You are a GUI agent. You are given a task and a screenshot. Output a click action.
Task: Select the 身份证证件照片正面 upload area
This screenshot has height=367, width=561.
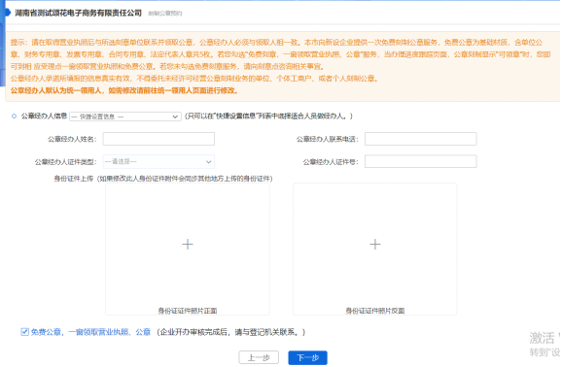point(188,250)
